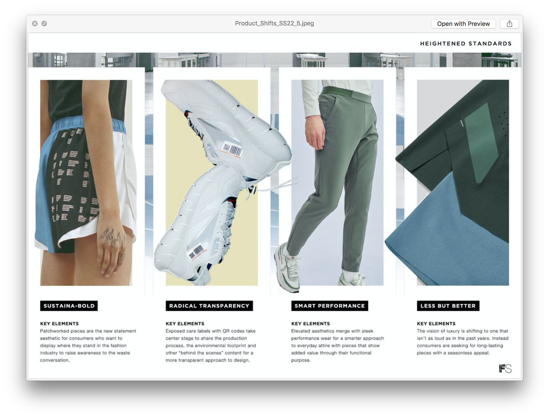The width and height of the screenshot is (549, 418).
Task: Click KEY ELEMENTS under LESS BUT BETTER
Action: click(x=436, y=324)
